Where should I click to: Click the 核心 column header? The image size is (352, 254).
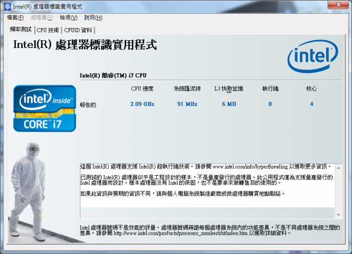312,89
